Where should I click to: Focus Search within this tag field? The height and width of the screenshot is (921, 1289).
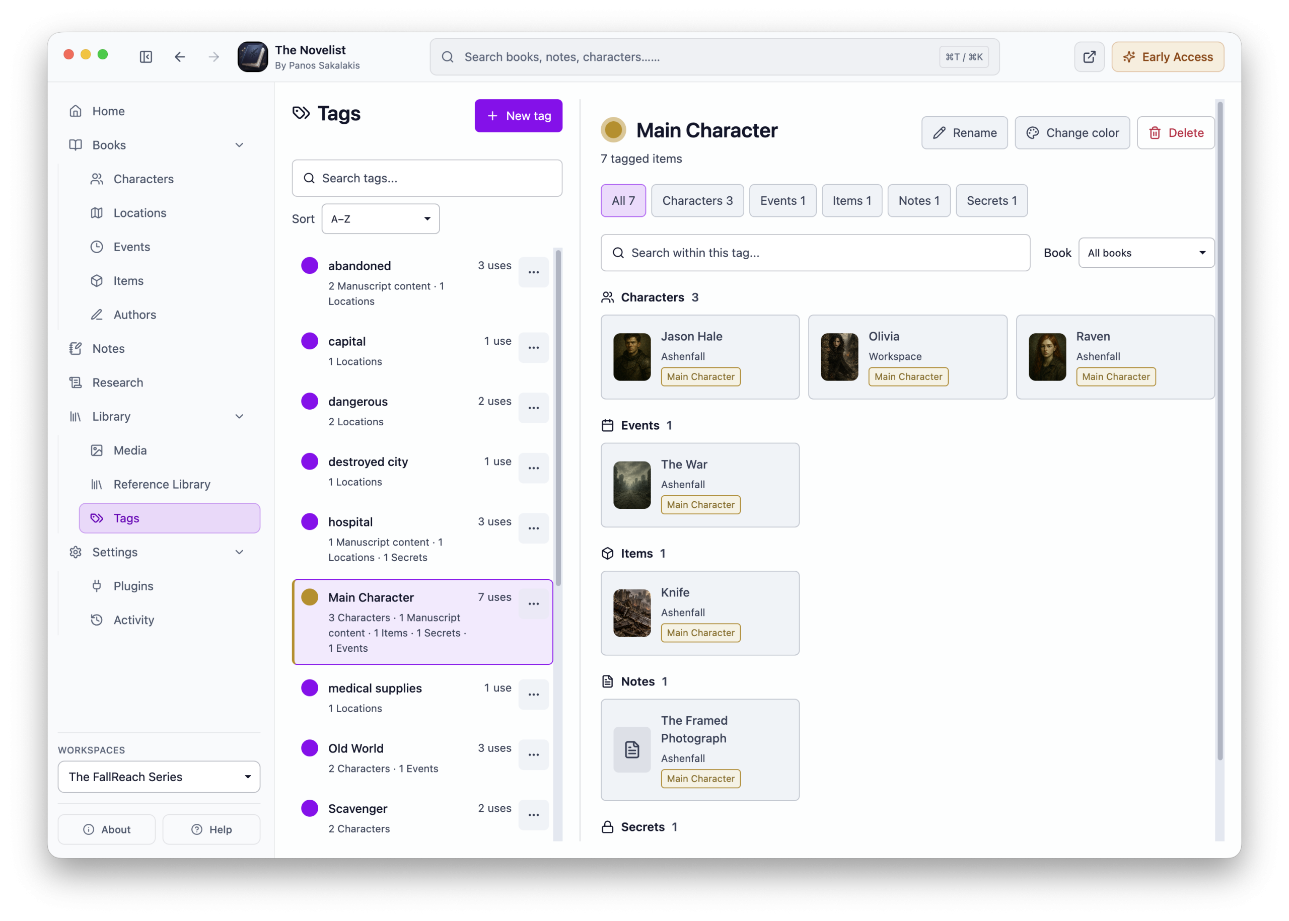point(815,253)
